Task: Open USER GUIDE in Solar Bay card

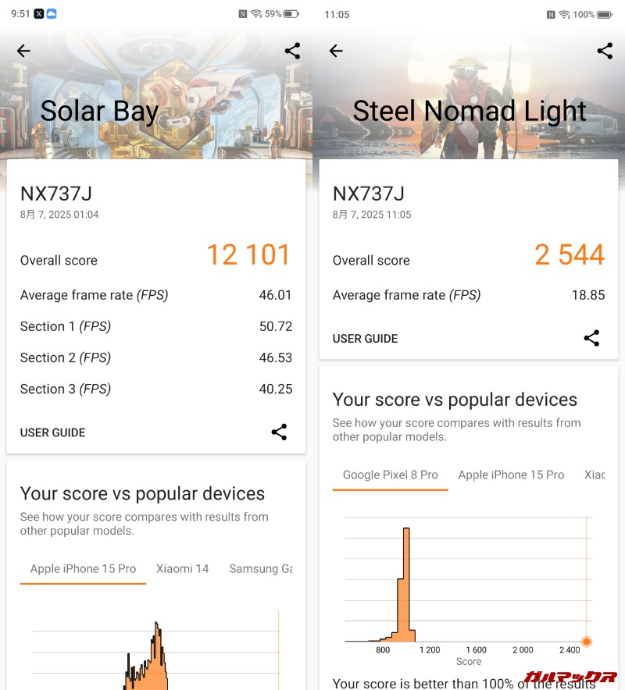Action: click(x=52, y=432)
